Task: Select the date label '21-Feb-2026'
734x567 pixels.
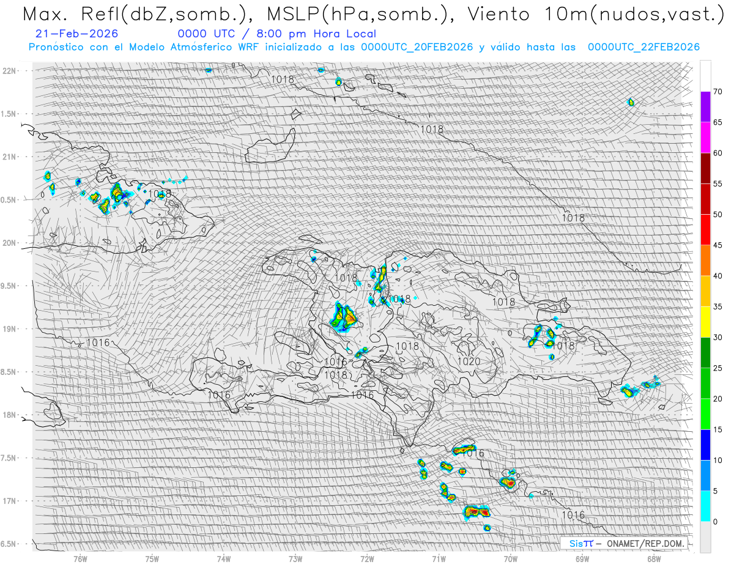Action: (77, 34)
